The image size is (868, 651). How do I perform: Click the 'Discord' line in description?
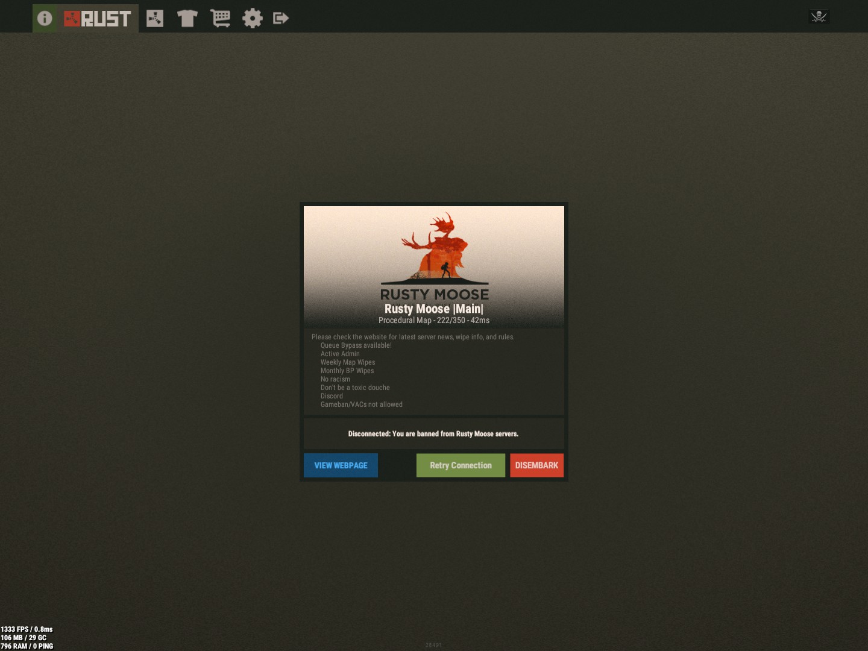[x=332, y=396]
